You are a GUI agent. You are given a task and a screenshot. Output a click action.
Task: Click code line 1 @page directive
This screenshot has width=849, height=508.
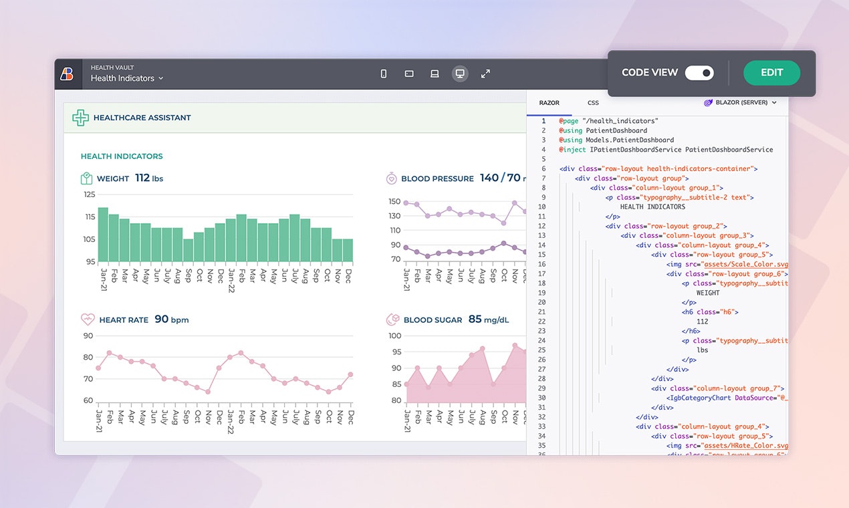click(609, 121)
